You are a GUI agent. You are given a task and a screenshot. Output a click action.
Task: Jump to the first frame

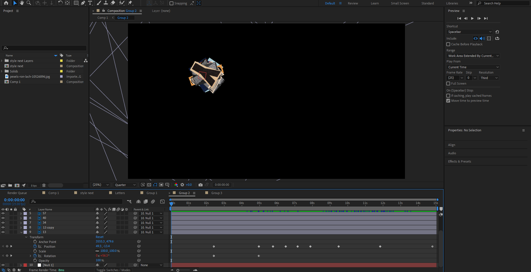coord(459,18)
